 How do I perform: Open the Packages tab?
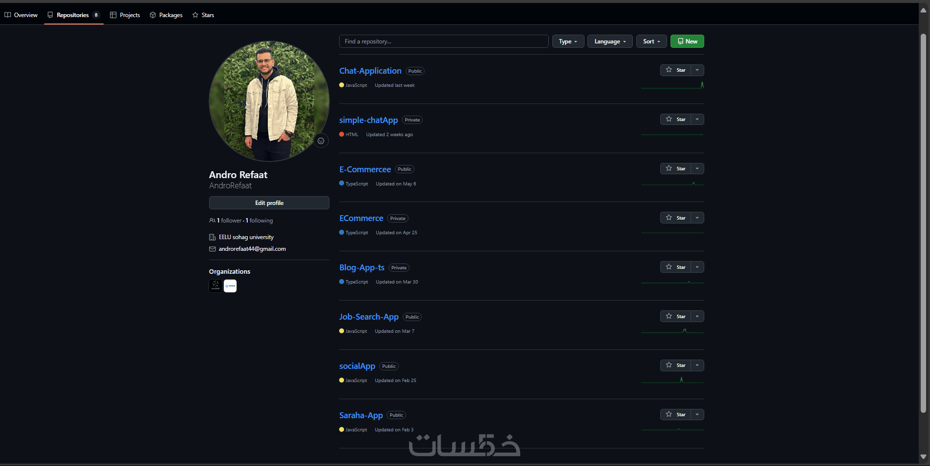[166, 15]
